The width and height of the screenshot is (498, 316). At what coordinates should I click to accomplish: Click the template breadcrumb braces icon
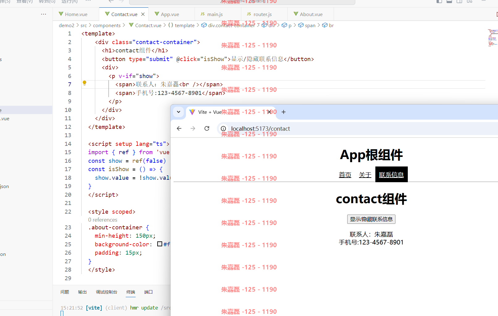(x=171, y=25)
